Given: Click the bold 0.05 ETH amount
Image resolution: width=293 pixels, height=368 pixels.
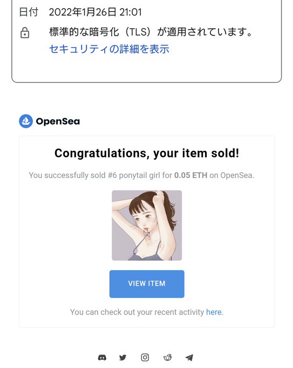Looking at the screenshot, I should [190, 175].
